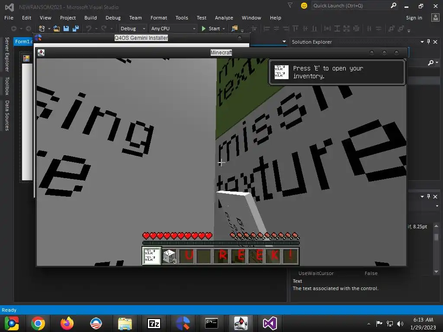Viewport: 443px width, 332px height.
Task: Open the Build menu
Action: 90,17
